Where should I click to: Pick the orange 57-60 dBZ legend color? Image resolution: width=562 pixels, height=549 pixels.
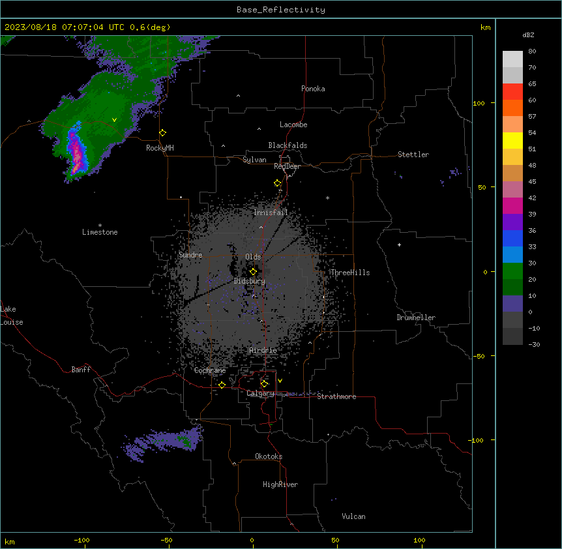pos(512,108)
